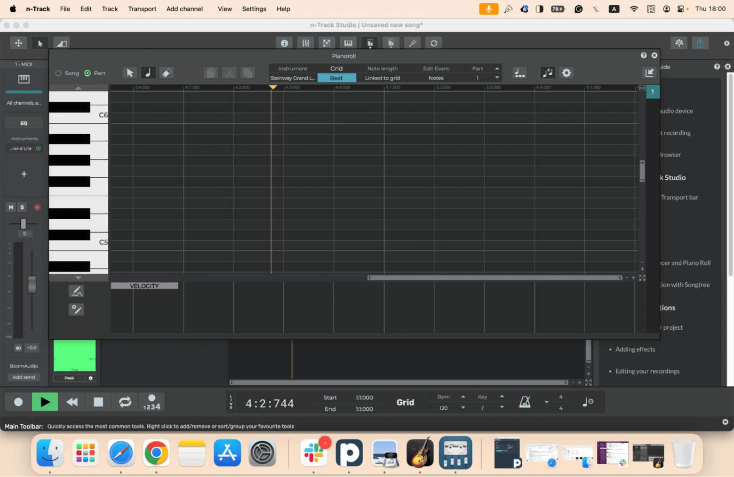Click the EQ button on track

point(24,123)
